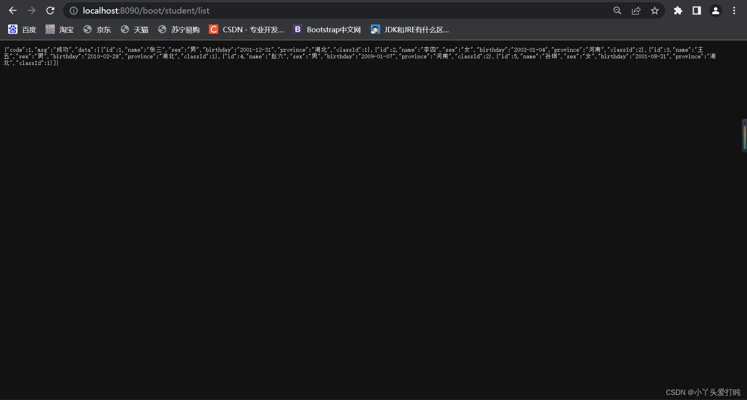747x400 pixels.
Task: Open the 苏宁易购 bookmark
Action: [x=179, y=30]
